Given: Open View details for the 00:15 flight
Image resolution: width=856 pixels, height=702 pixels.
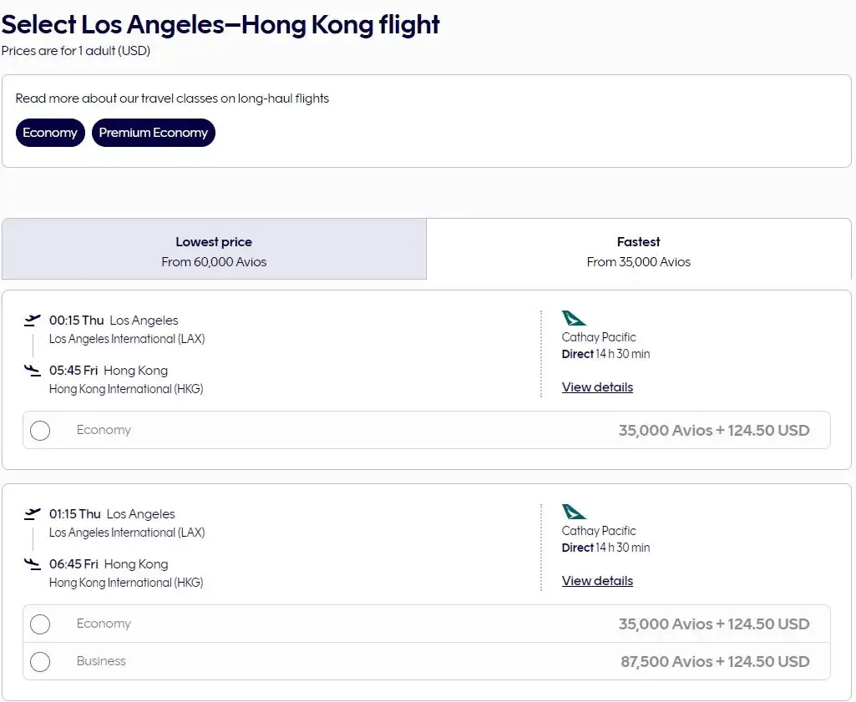Looking at the screenshot, I should pyautogui.click(x=597, y=387).
